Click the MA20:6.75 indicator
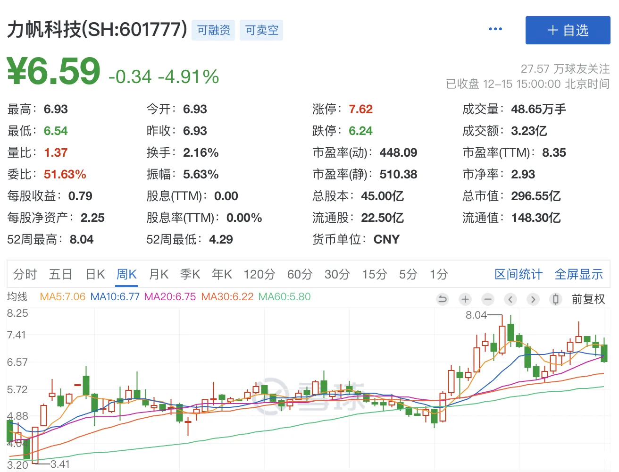The width and height of the screenshot is (619, 472). click(x=170, y=297)
